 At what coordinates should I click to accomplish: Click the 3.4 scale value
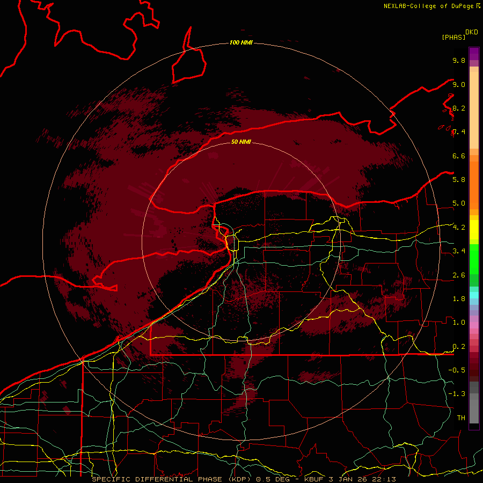[459, 251]
